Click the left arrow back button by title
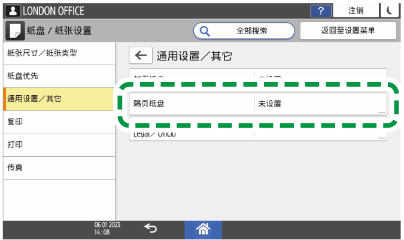The width and height of the screenshot is (404, 240). point(141,56)
